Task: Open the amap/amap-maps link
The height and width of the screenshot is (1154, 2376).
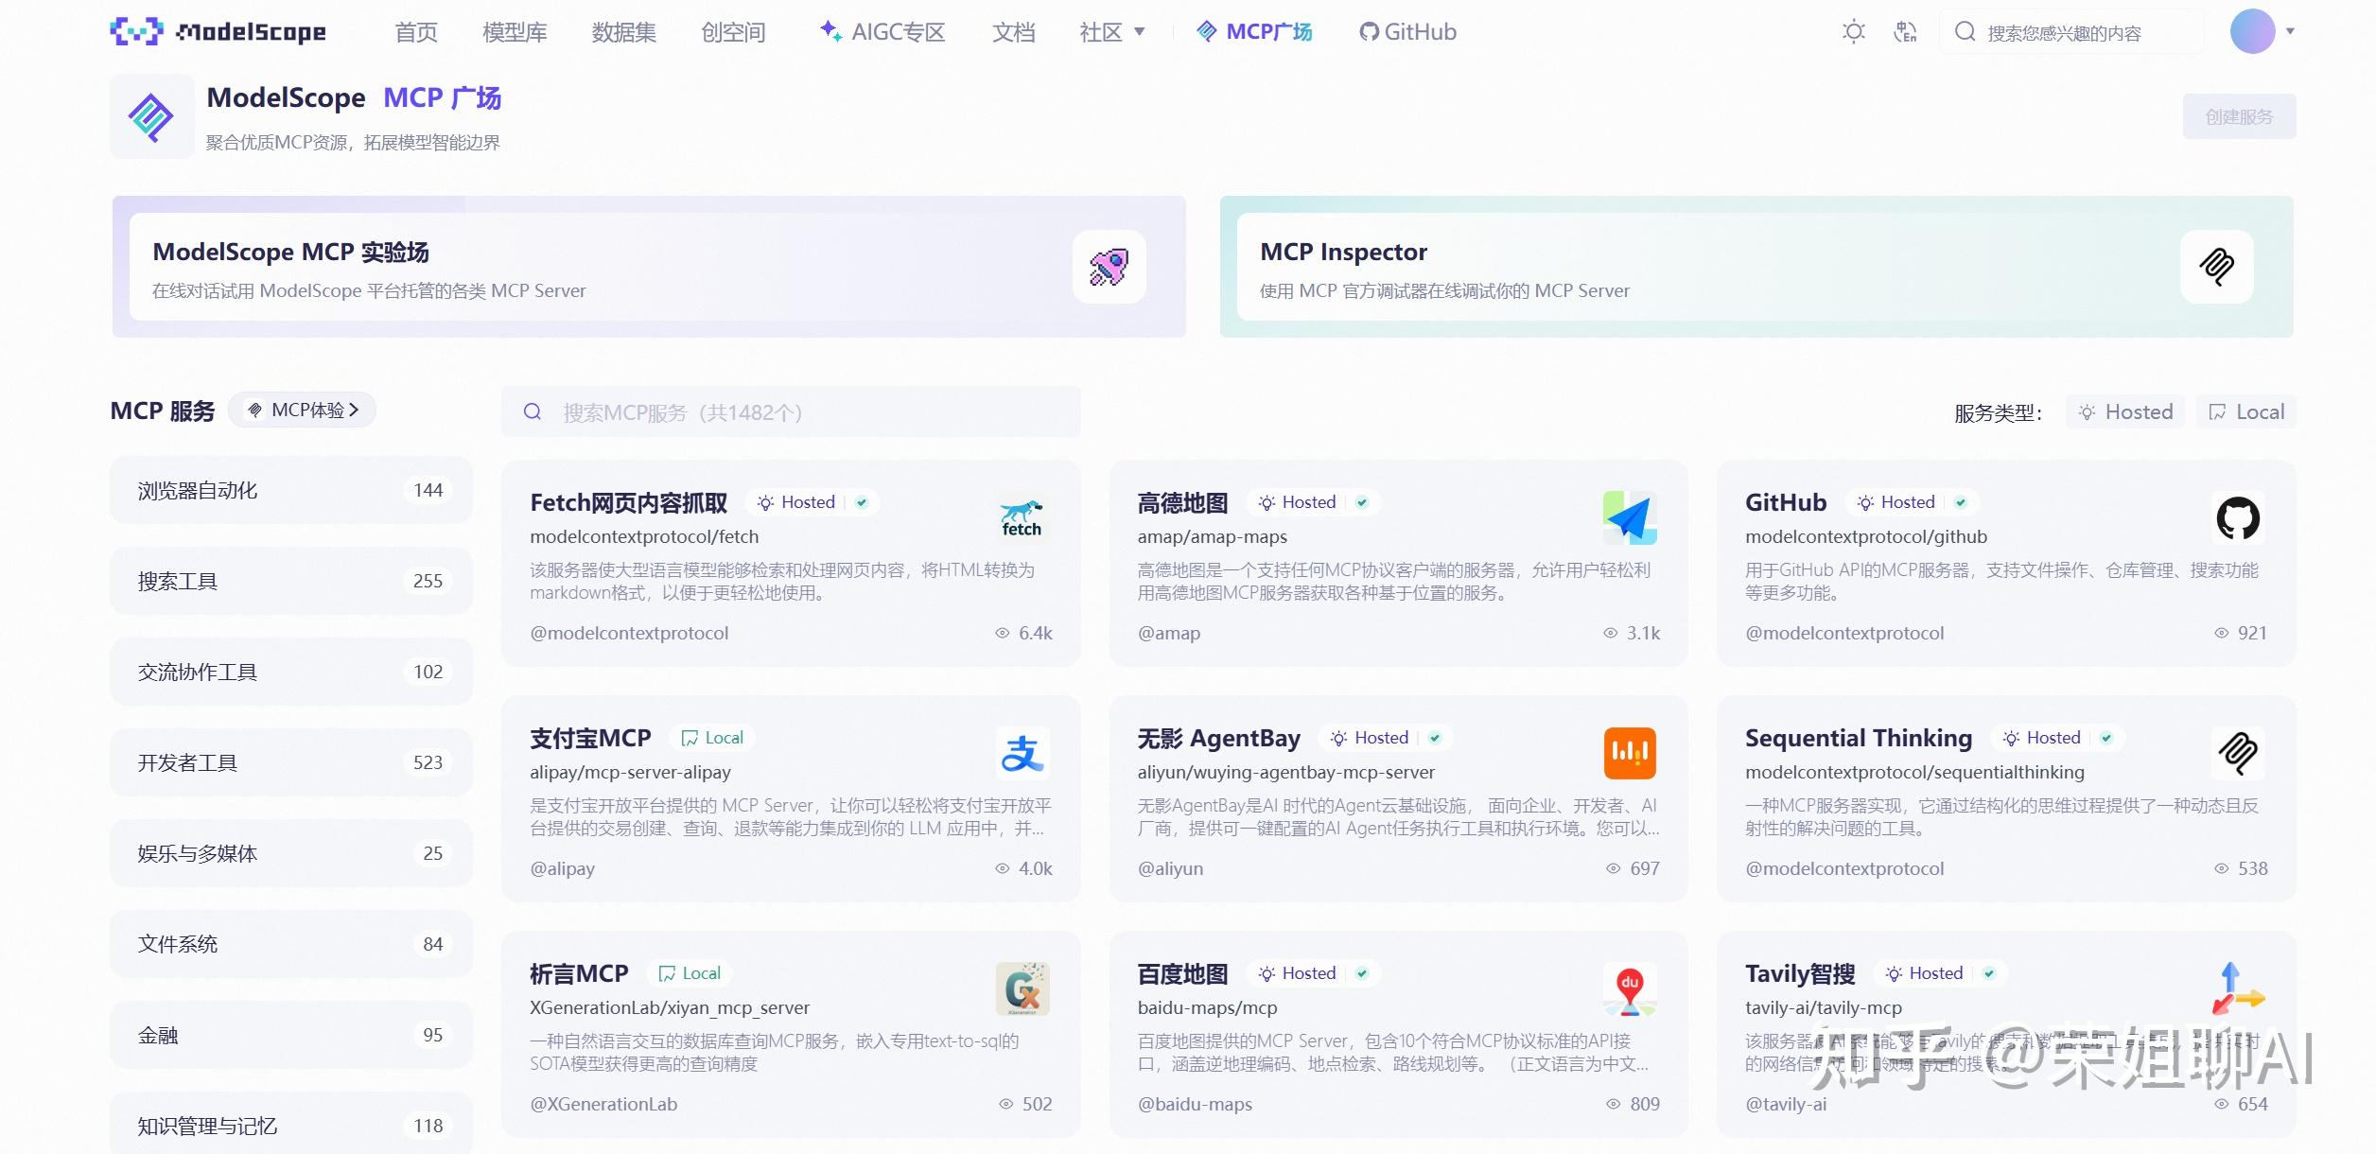Action: point(1212,535)
